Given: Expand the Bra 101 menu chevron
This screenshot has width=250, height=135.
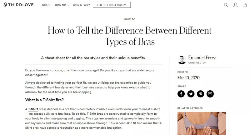Looking at the screenshot, I should tap(68, 5).
